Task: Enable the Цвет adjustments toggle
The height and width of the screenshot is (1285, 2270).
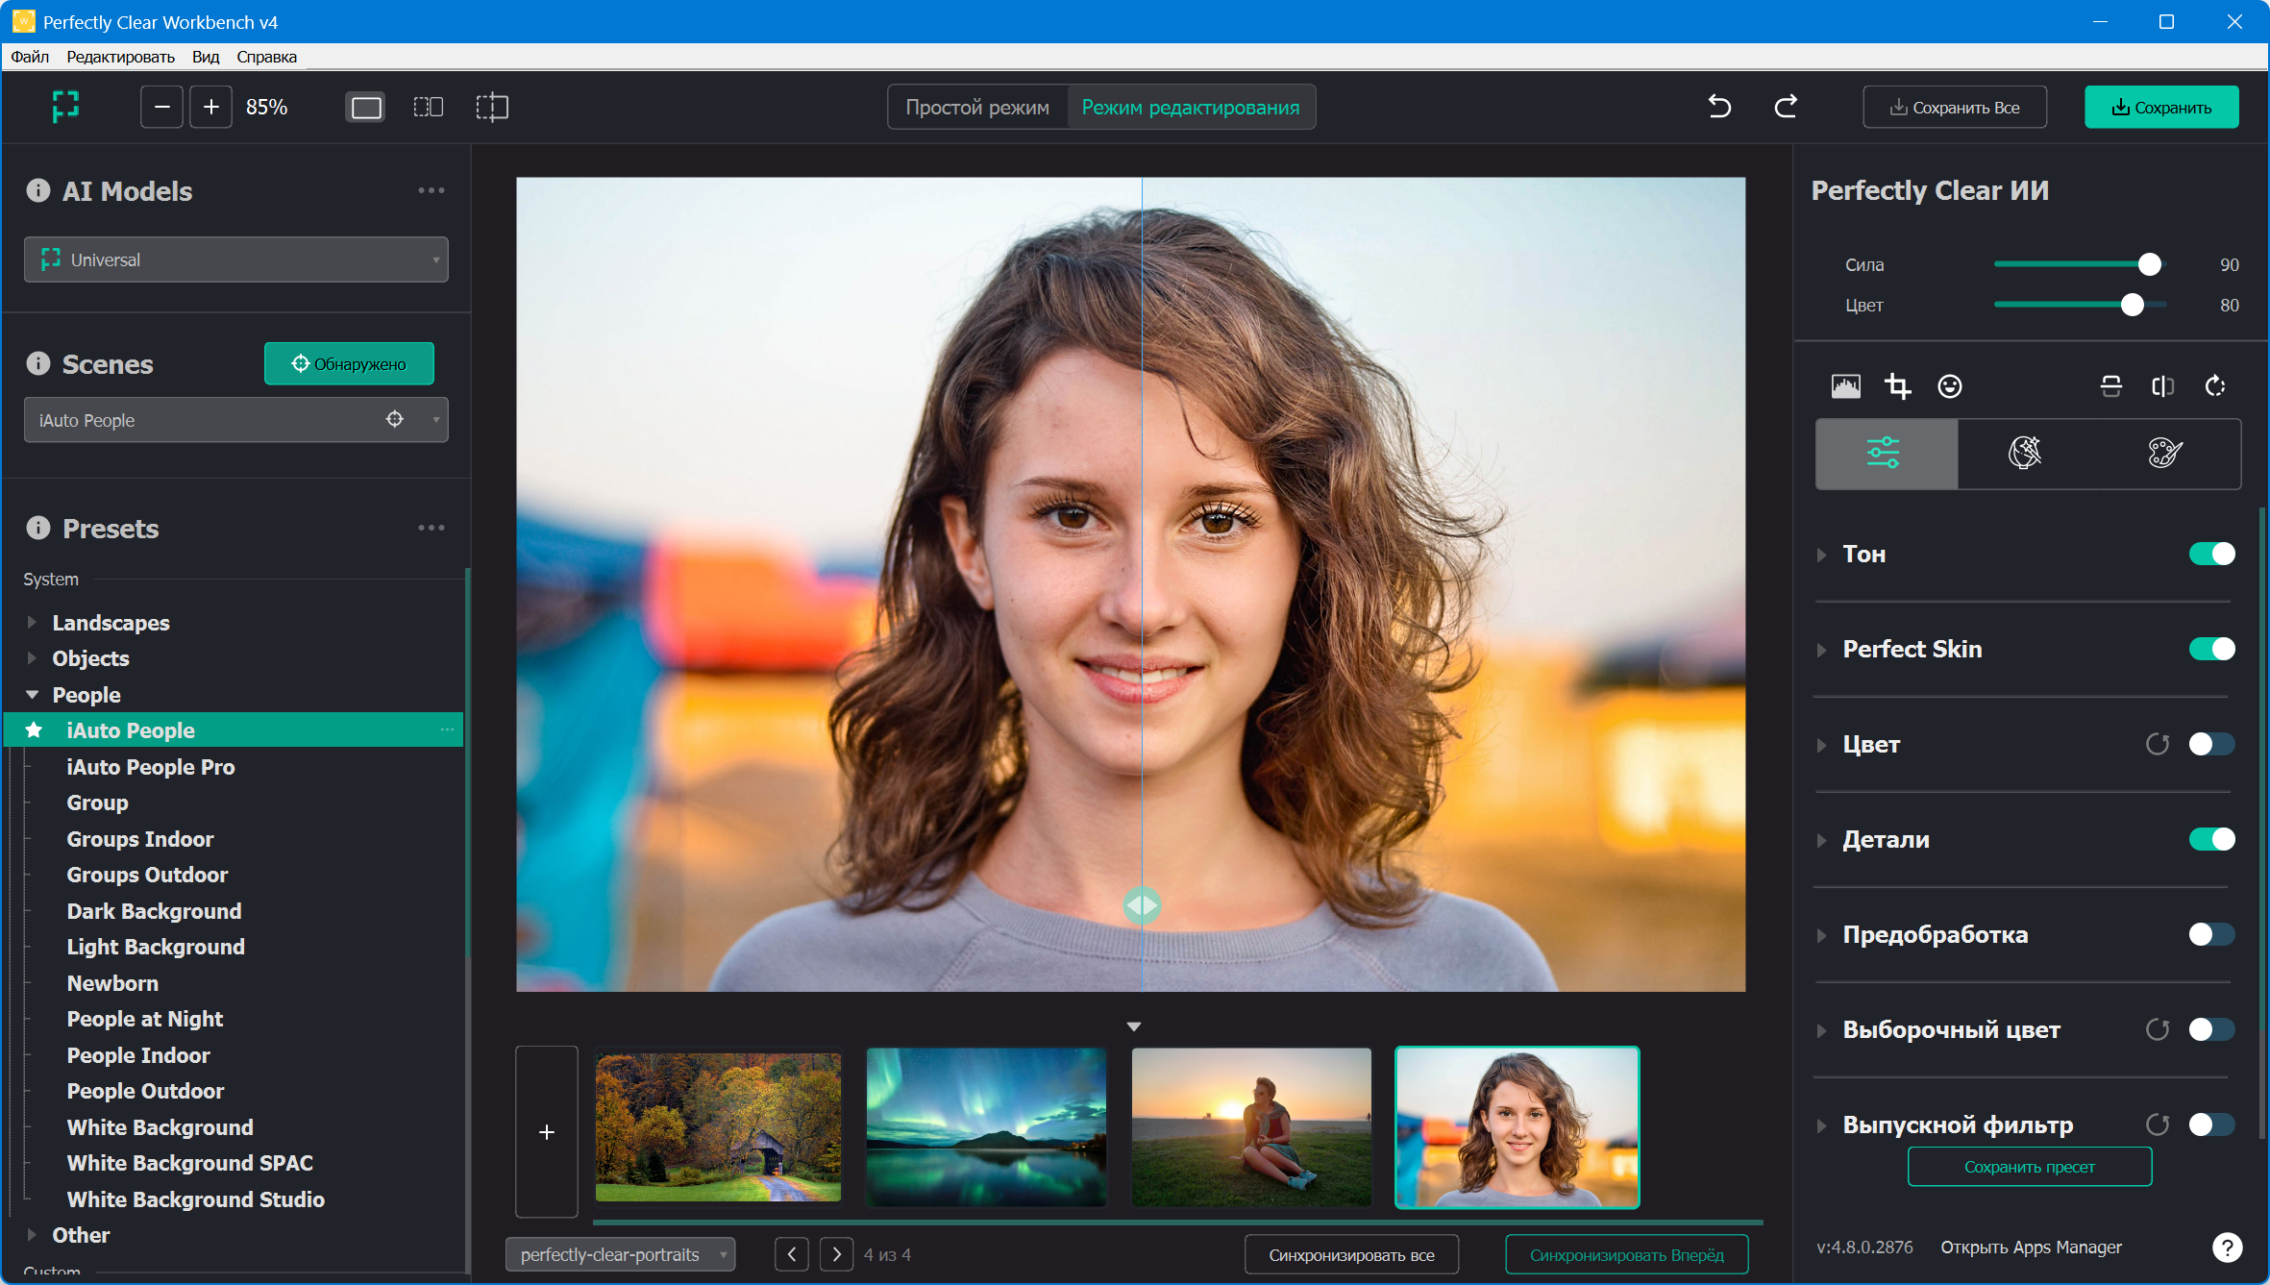Action: (2211, 744)
